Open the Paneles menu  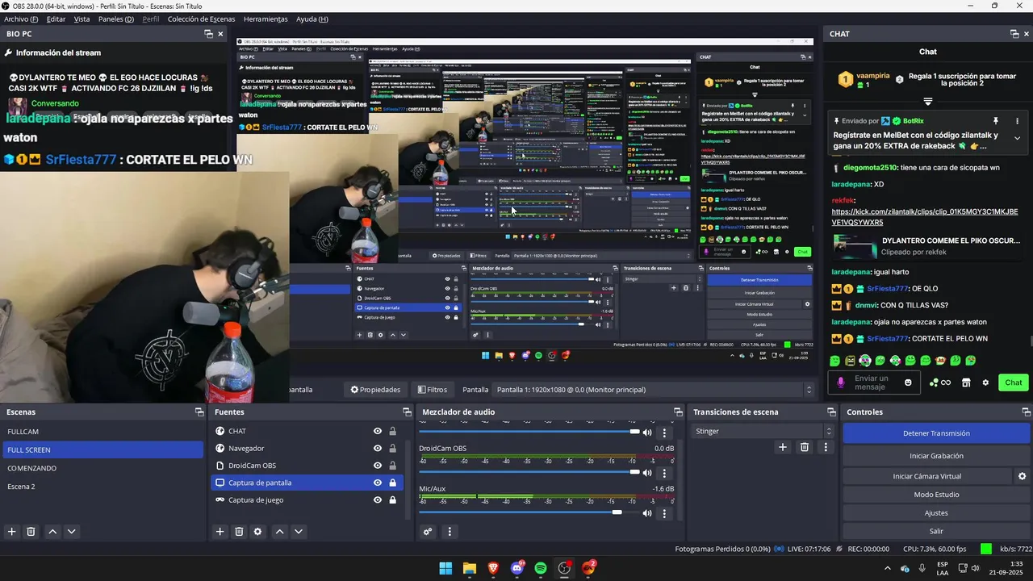(x=116, y=19)
